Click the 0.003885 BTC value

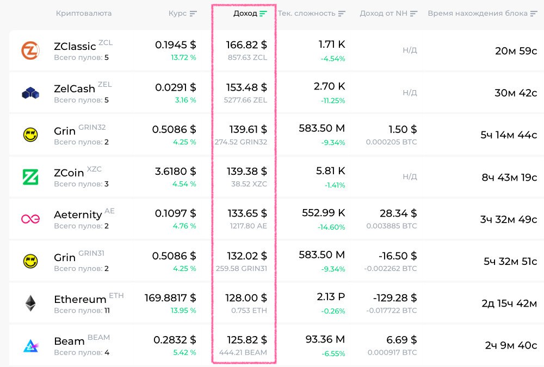pos(392,226)
